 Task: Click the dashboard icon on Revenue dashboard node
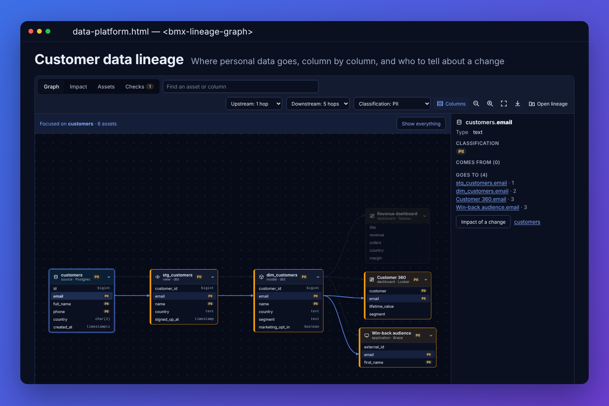coord(372,216)
